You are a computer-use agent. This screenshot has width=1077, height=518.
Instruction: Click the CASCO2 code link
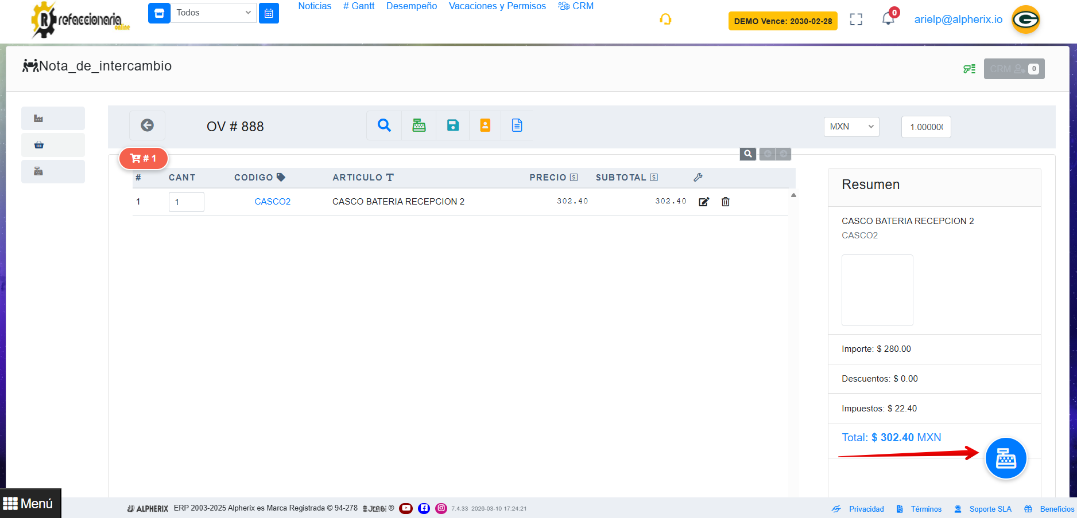coord(272,202)
